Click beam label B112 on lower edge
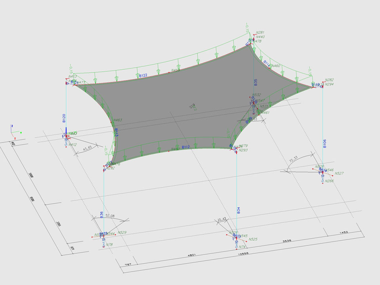 coord(186,147)
